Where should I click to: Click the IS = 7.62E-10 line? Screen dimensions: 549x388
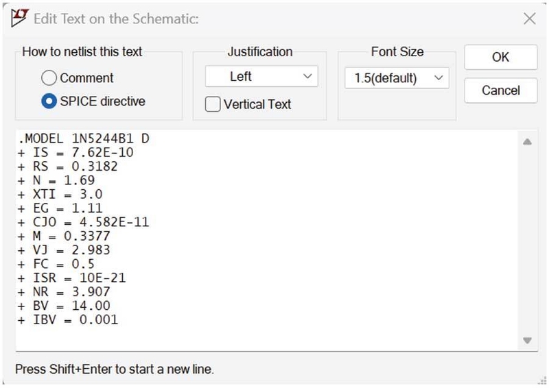[76, 153]
